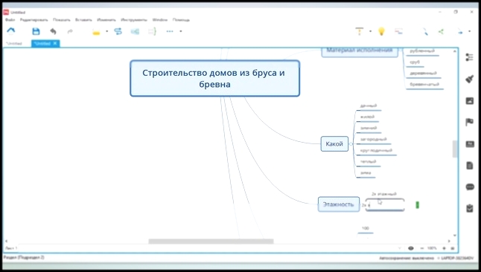Toggle the eye filter icon in status bar
481x272 pixels.
[411, 248]
